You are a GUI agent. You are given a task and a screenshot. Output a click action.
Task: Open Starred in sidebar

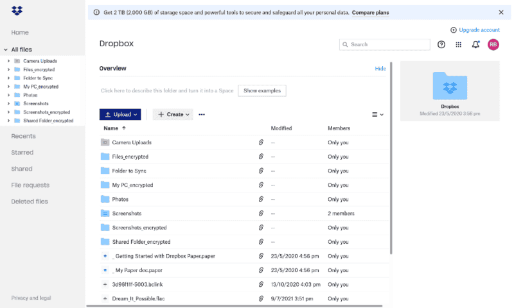(22, 153)
